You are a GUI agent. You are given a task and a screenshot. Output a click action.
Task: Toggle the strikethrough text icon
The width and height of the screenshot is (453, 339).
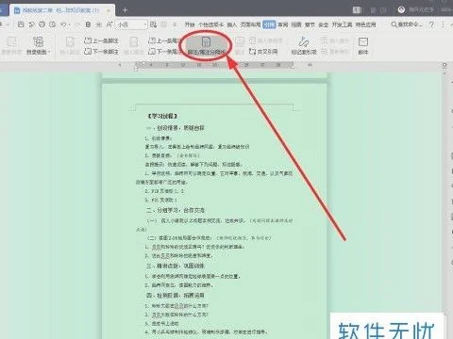(99, 24)
